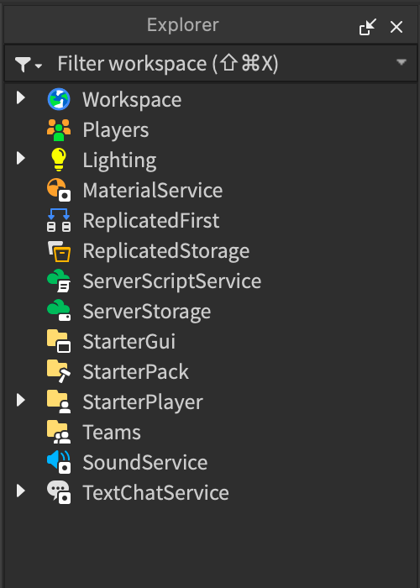Click the StarterPlayer folder icon
The image size is (420, 588).
point(59,402)
